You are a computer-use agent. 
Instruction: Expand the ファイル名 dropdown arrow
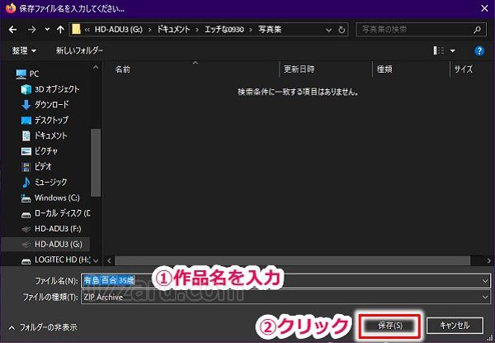coord(485,280)
